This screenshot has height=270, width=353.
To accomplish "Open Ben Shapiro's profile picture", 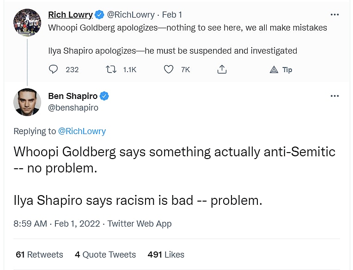I will pos(27,102).
